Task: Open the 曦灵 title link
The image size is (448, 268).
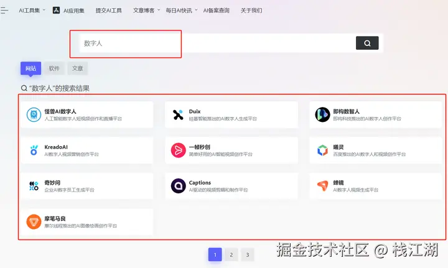Action: (x=338, y=147)
